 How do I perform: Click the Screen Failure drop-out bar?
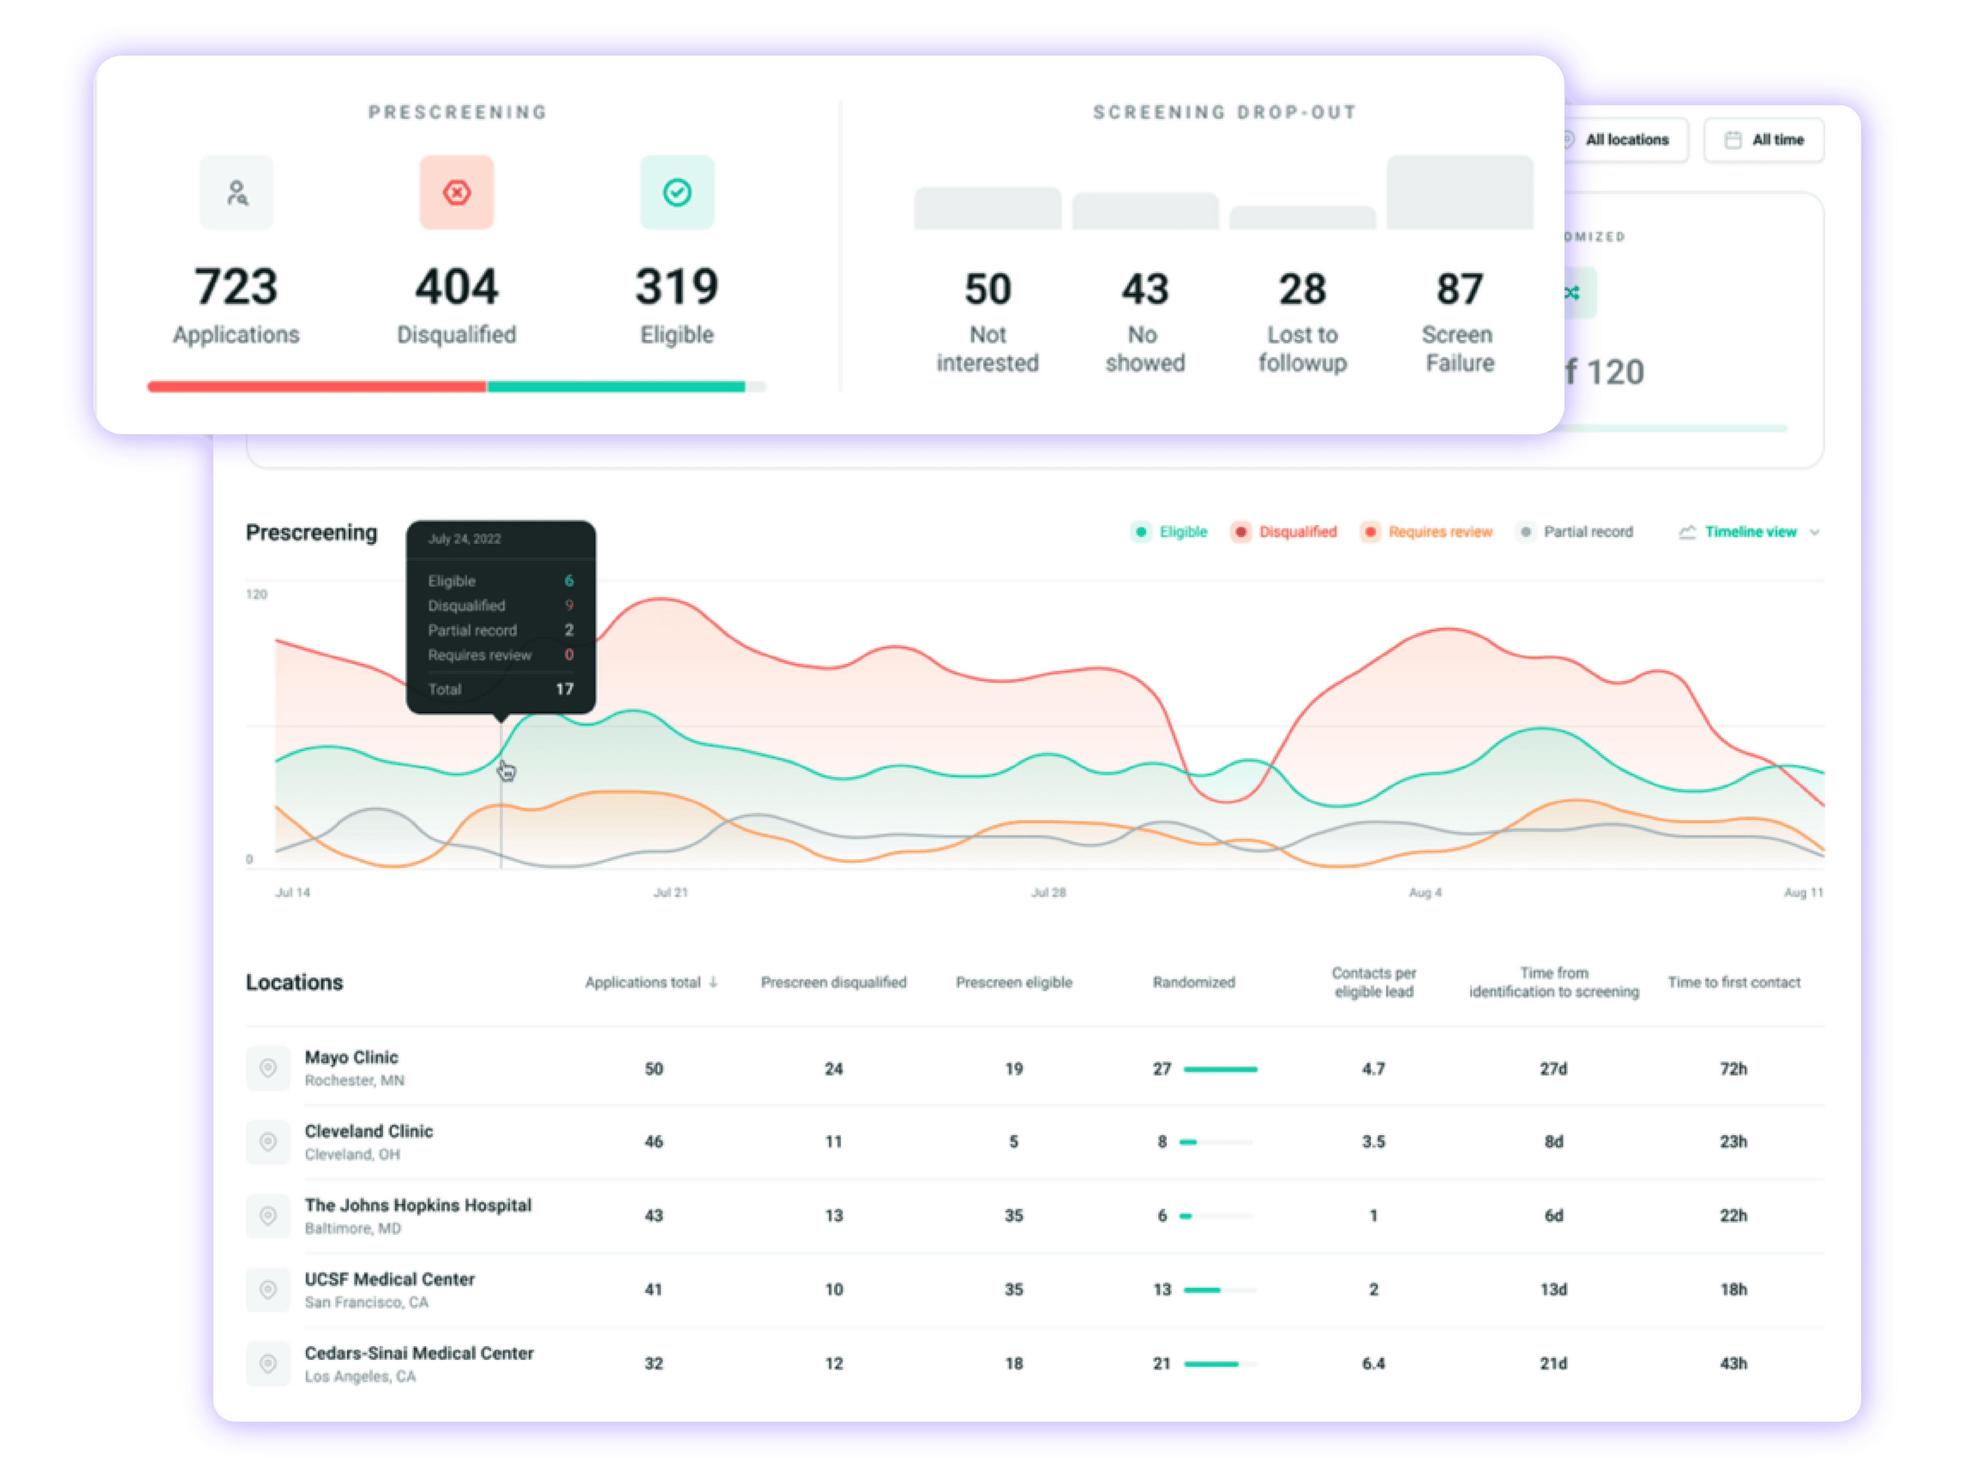click(1459, 193)
